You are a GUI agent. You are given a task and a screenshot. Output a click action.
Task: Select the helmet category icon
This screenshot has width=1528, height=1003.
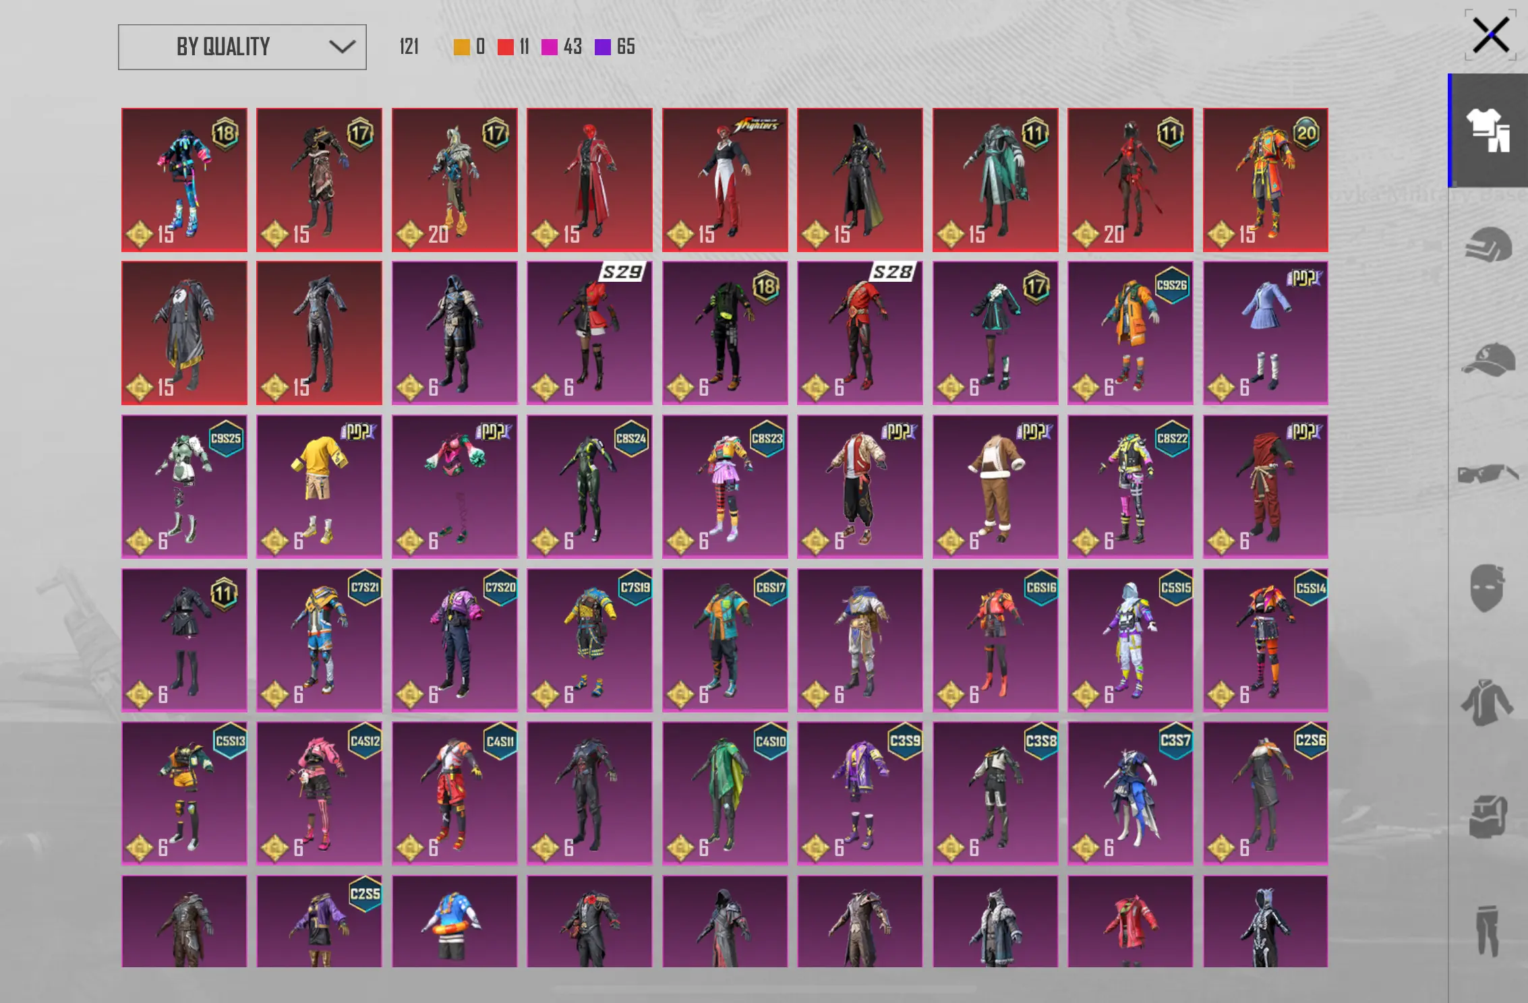tap(1488, 244)
